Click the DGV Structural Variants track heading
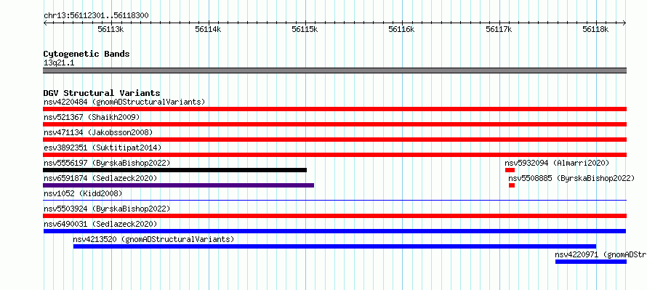Screen dimensions: 647x290 coord(102,93)
